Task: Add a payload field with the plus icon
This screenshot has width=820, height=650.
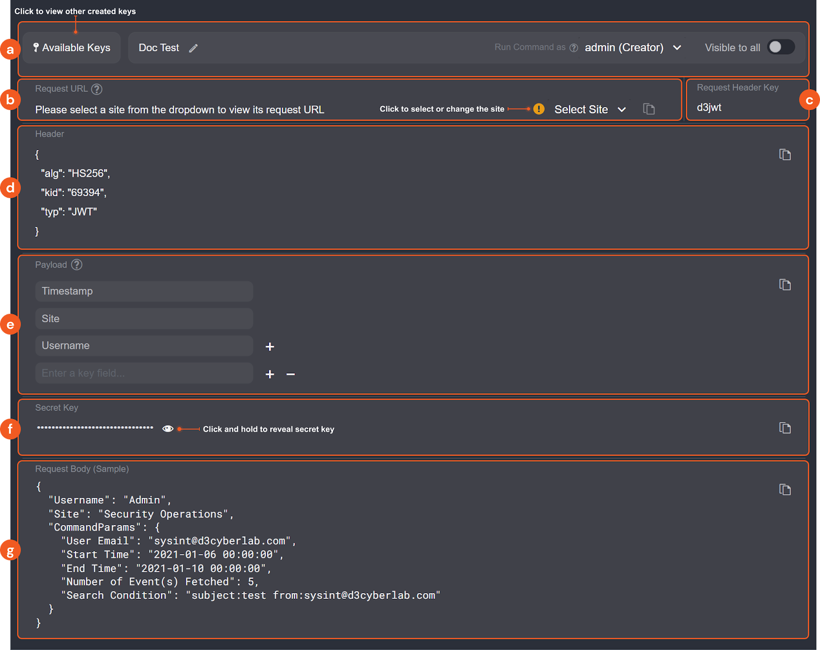Action: tap(270, 346)
